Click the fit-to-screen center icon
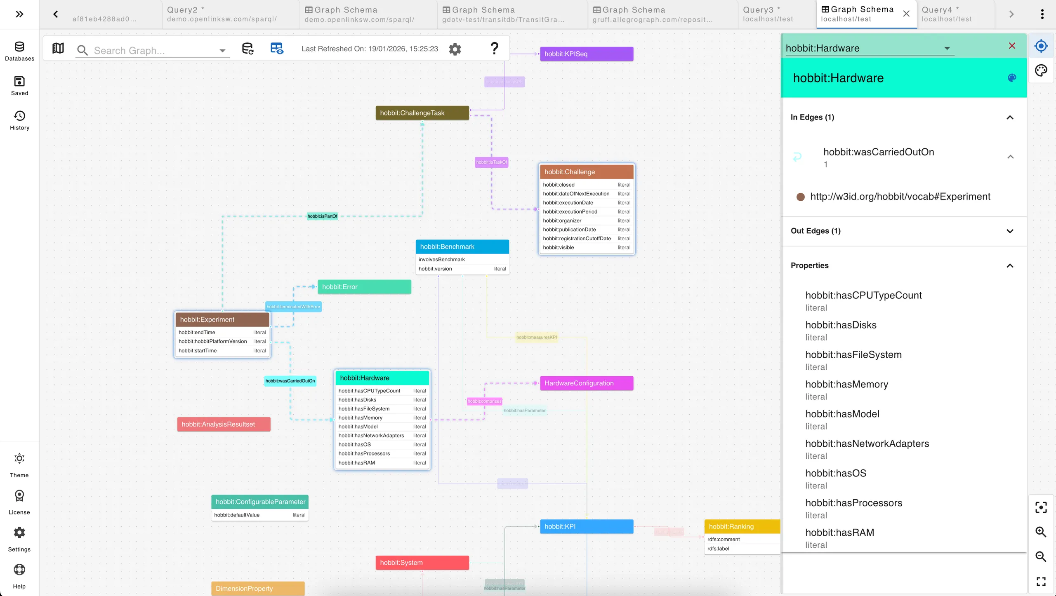 tap(1041, 507)
